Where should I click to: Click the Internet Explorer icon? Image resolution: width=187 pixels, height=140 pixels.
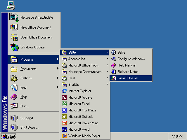point(64,91)
